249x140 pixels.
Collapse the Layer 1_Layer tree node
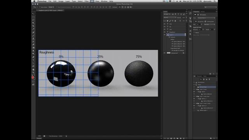tap(196, 89)
